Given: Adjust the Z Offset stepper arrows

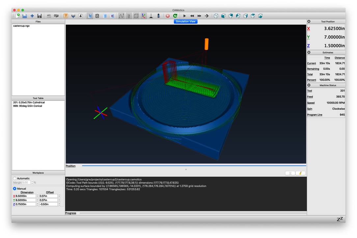Looking at the screenshot, I should pos(59,204).
